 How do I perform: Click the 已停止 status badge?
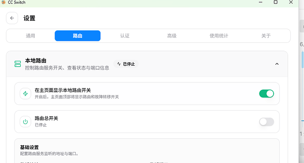click(x=126, y=64)
